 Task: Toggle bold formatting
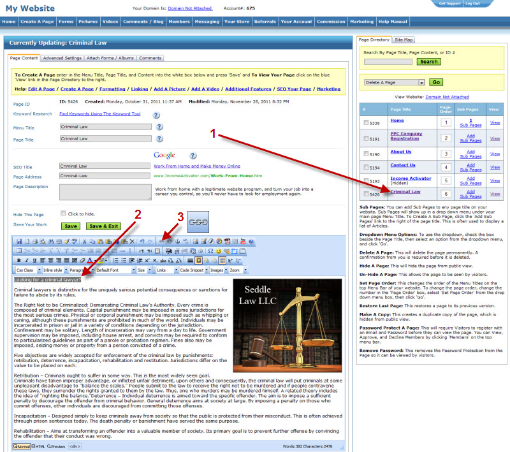coord(19,261)
